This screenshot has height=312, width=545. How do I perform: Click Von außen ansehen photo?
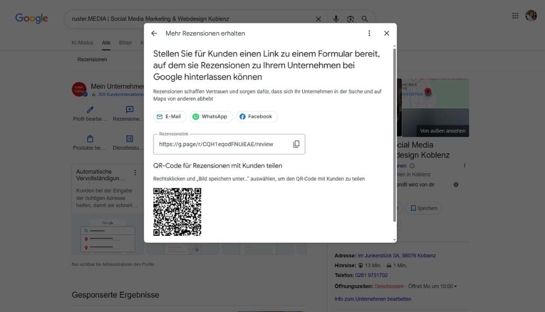[435, 122]
